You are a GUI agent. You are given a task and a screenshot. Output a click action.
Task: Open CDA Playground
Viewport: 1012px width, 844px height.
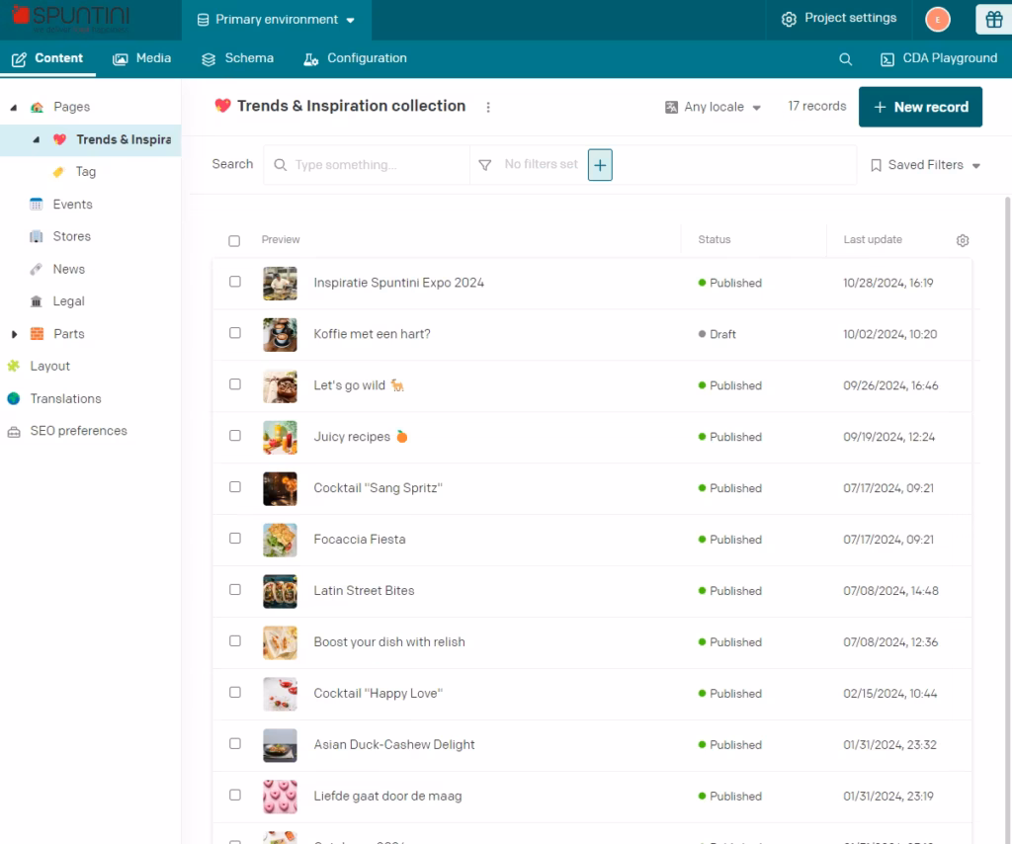click(938, 58)
